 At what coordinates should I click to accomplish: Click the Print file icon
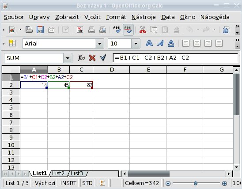pos(91,30)
